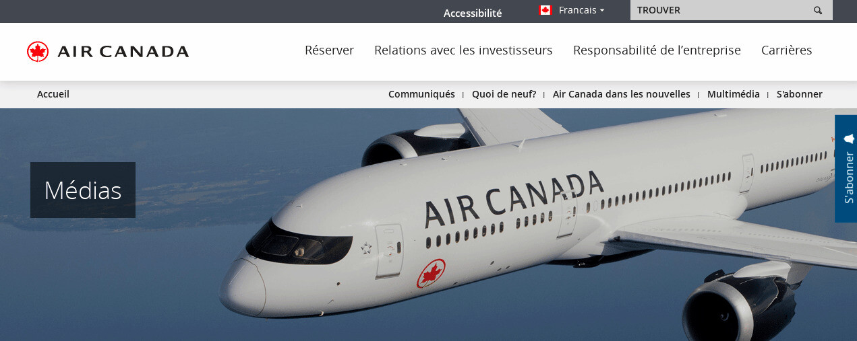Viewport: 857px width, 341px height.
Task: Go to the Carrières page
Action: click(786, 50)
